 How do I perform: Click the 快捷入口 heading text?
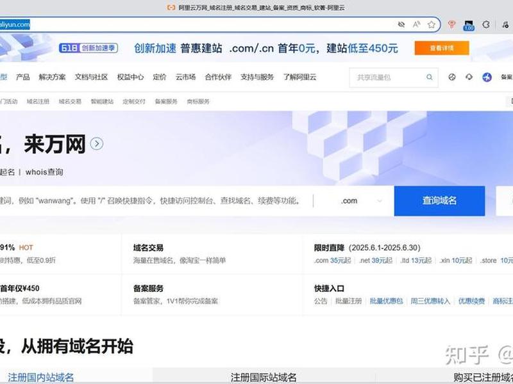click(x=329, y=289)
